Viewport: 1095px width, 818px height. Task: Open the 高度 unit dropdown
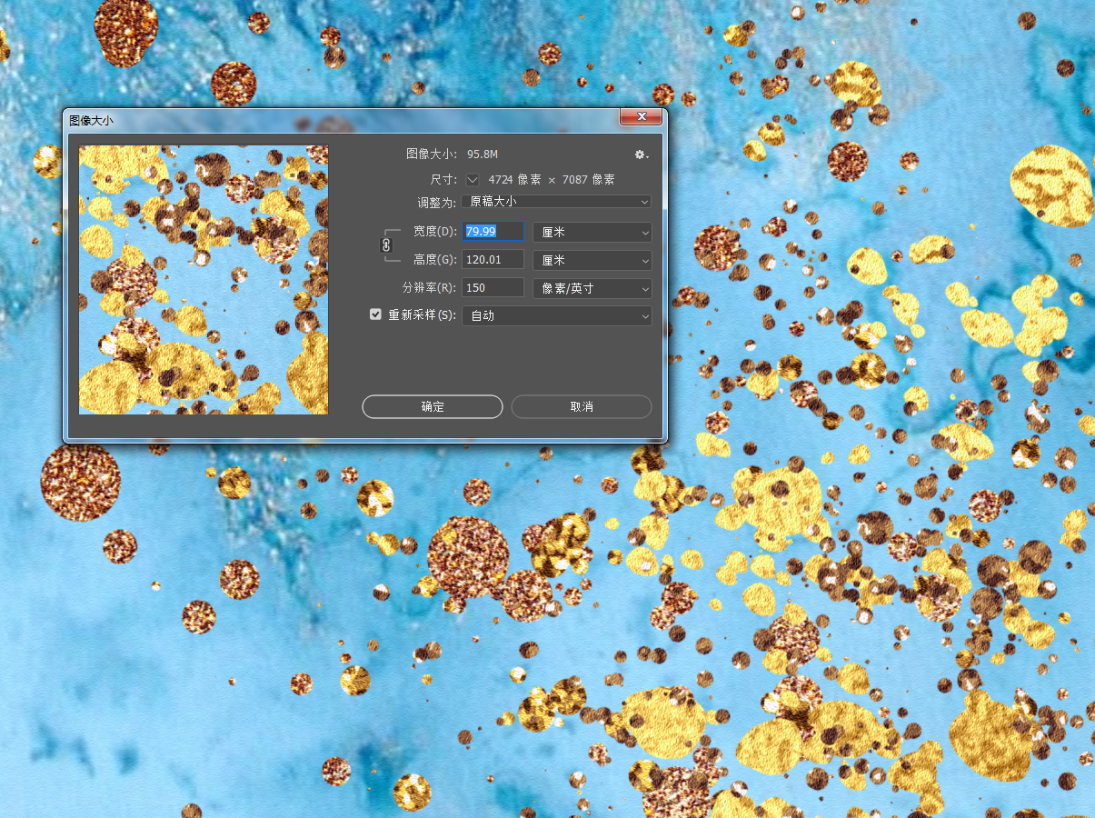coord(592,260)
